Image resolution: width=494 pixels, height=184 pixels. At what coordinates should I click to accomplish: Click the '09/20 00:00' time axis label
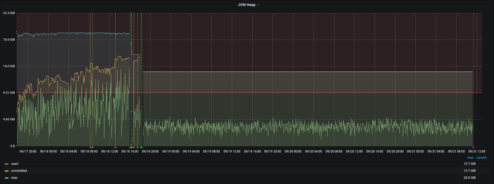pos(293,152)
